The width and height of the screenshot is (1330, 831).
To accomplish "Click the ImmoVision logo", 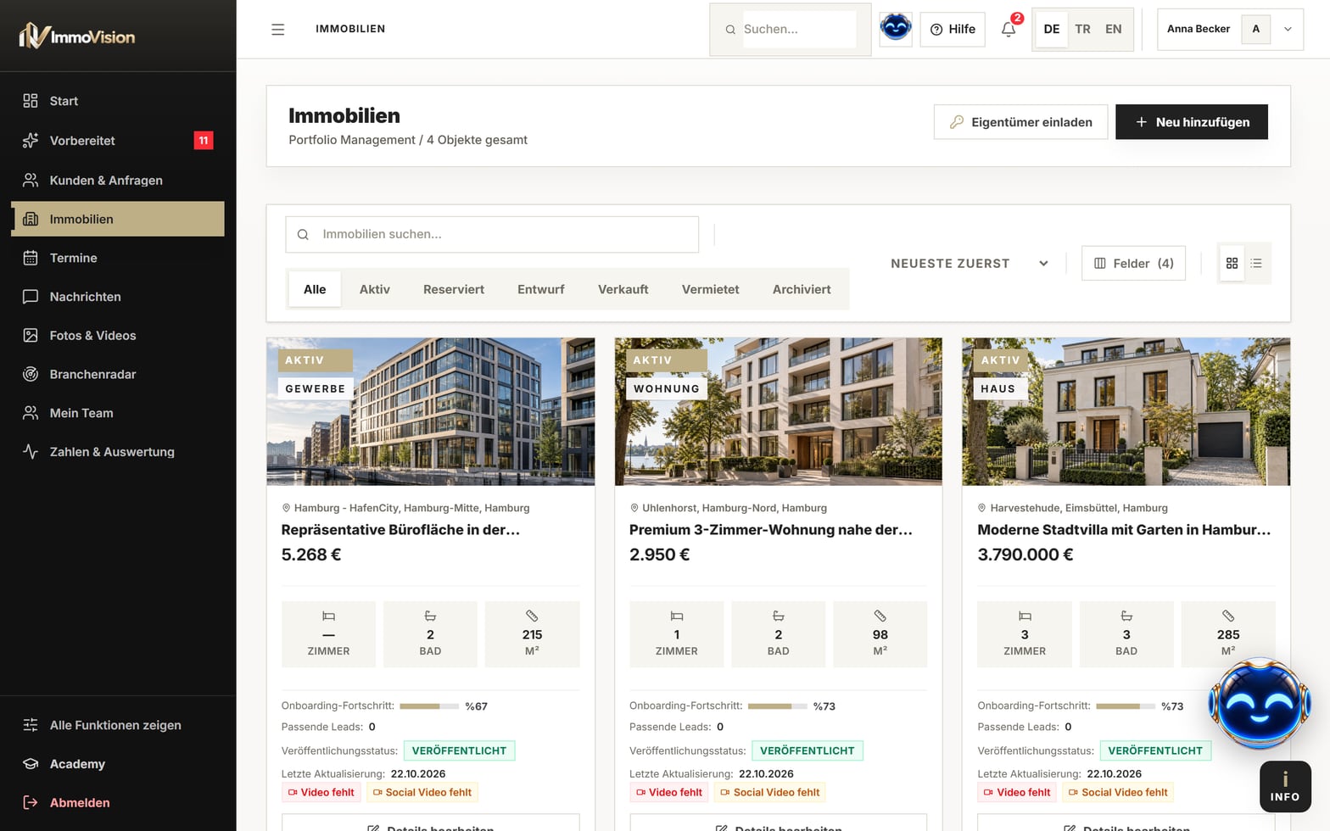I will click(x=77, y=36).
